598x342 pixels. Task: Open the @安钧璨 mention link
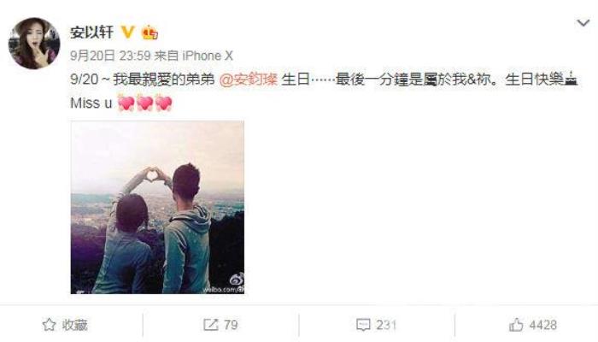(x=249, y=80)
